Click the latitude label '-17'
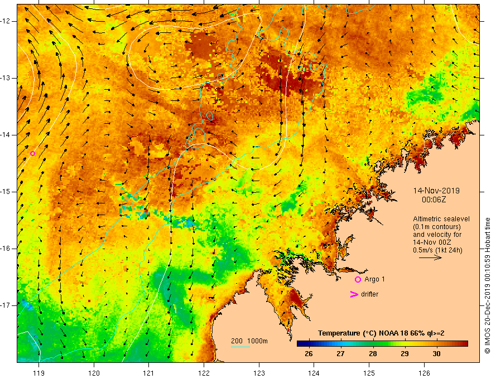This screenshot has height=379, width=491. 6,305
